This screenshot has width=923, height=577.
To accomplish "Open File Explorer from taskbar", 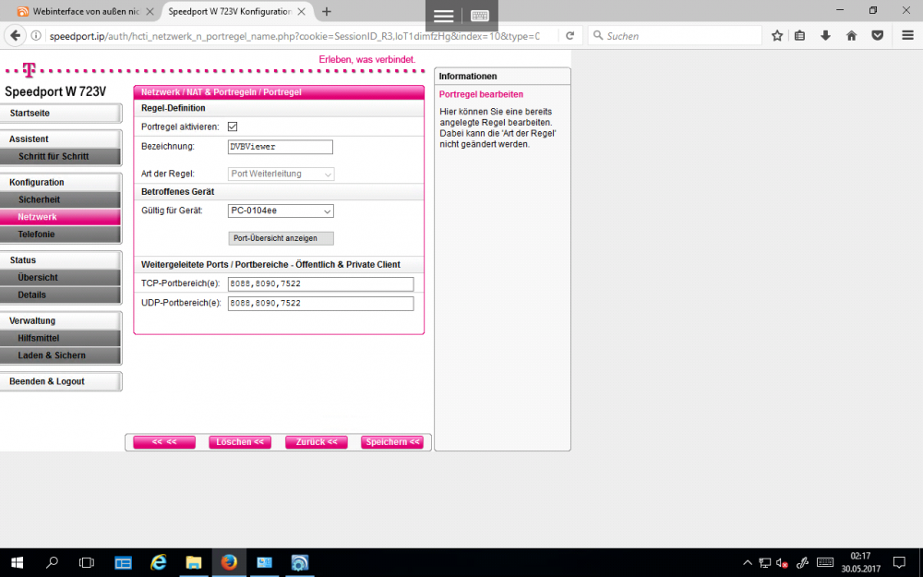I will (x=194, y=563).
